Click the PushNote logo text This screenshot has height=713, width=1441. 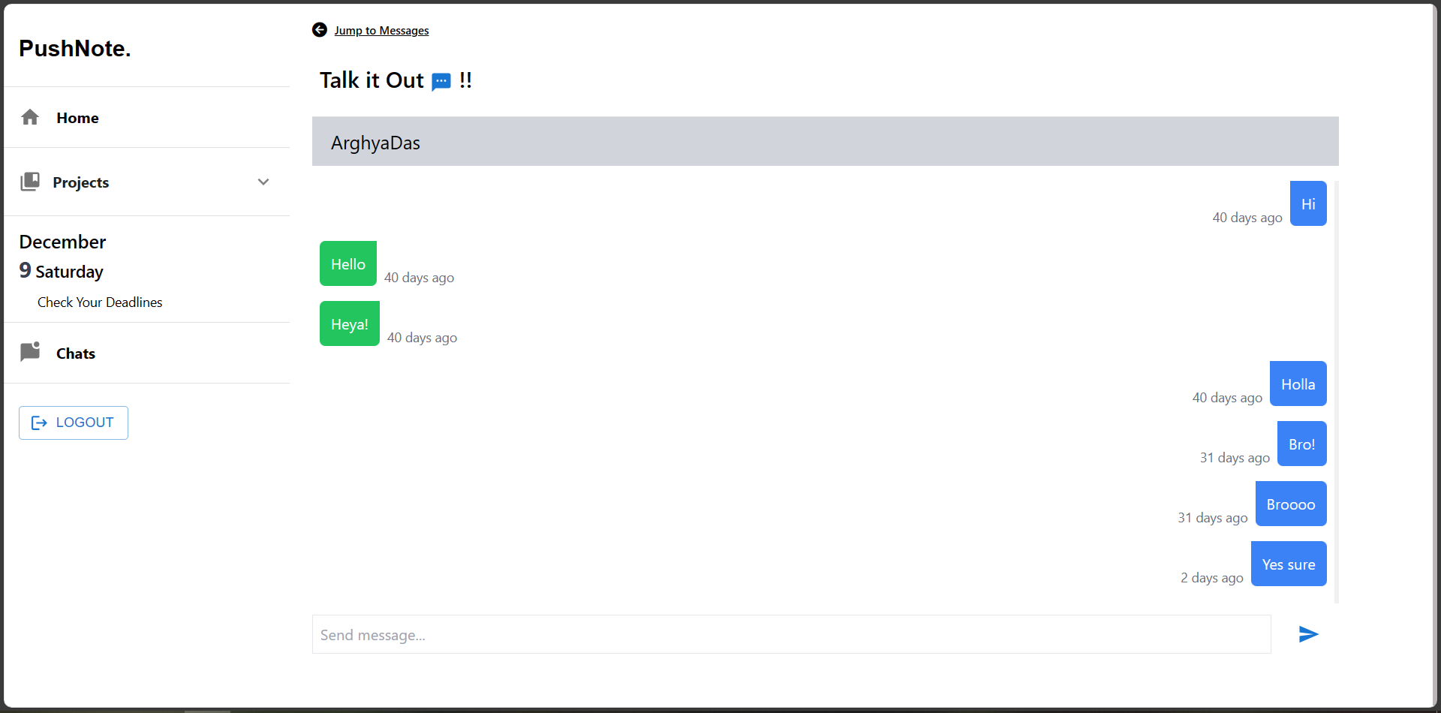(74, 48)
